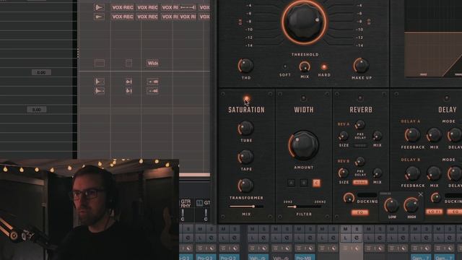The height and width of the screenshot is (260, 462).
Task: Adjust the THD knob
Action: tap(245, 66)
